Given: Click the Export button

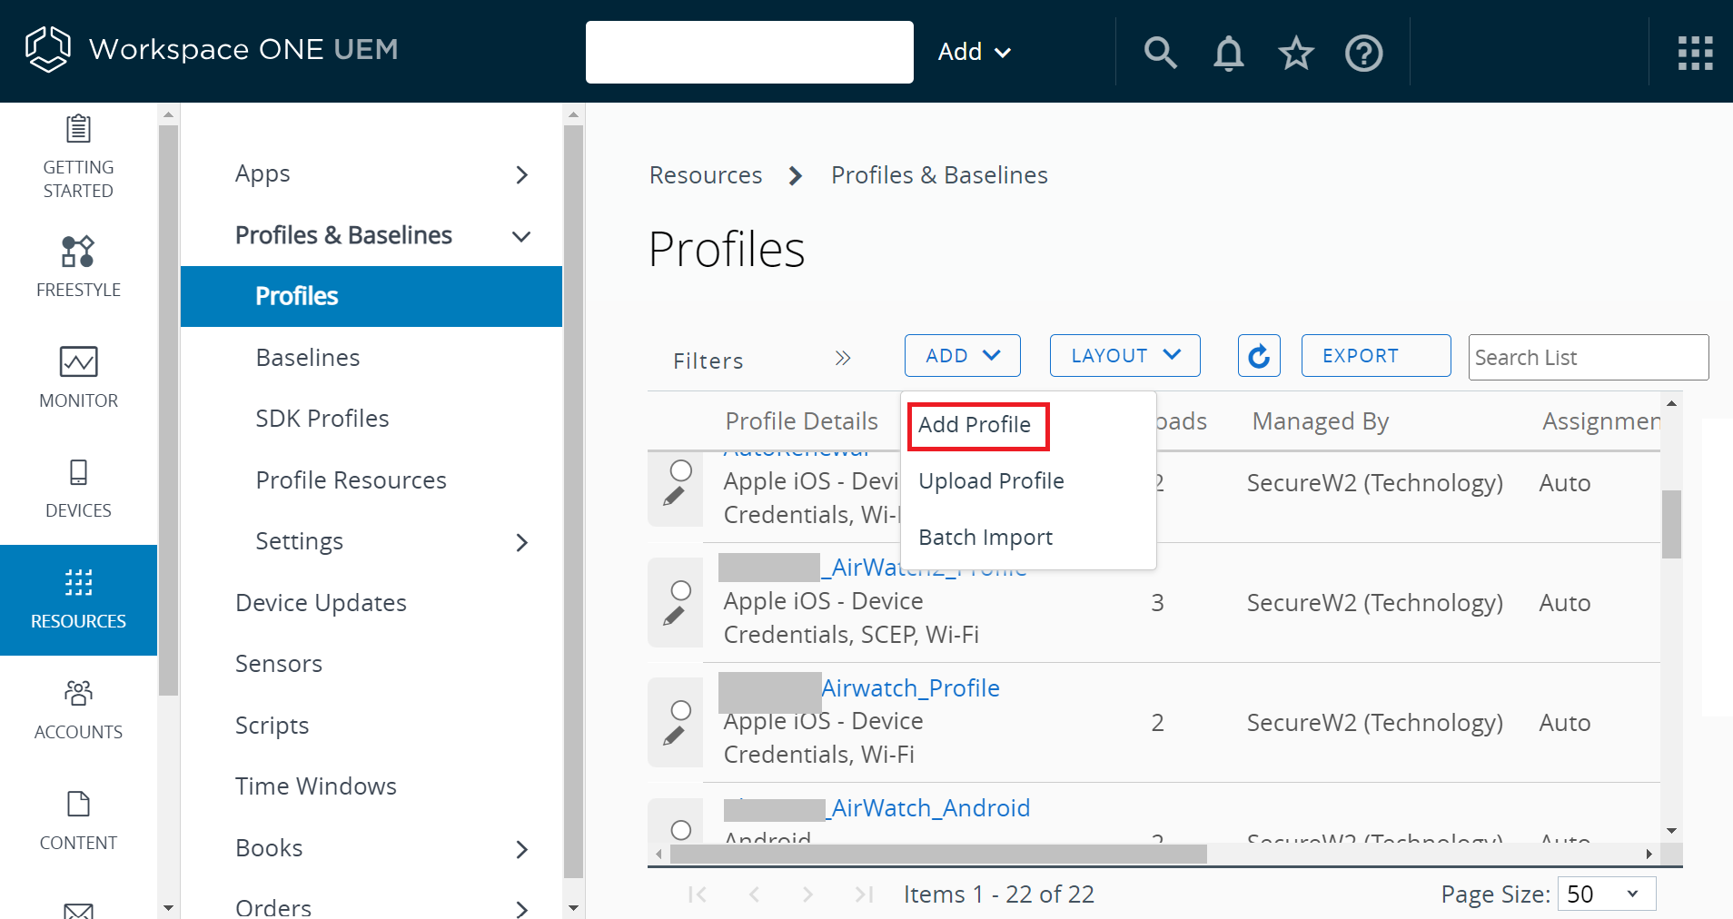Looking at the screenshot, I should (1375, 356).
